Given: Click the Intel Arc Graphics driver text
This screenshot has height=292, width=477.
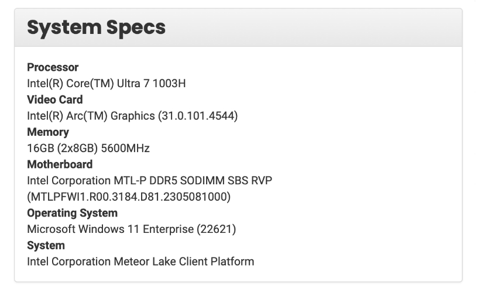Looking at the screenshot, I should pyautogui.click(x=132, y=116).
